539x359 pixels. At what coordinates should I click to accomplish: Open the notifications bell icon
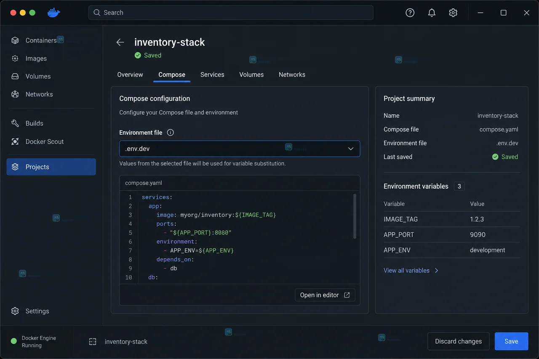click(x=432, y=13)
